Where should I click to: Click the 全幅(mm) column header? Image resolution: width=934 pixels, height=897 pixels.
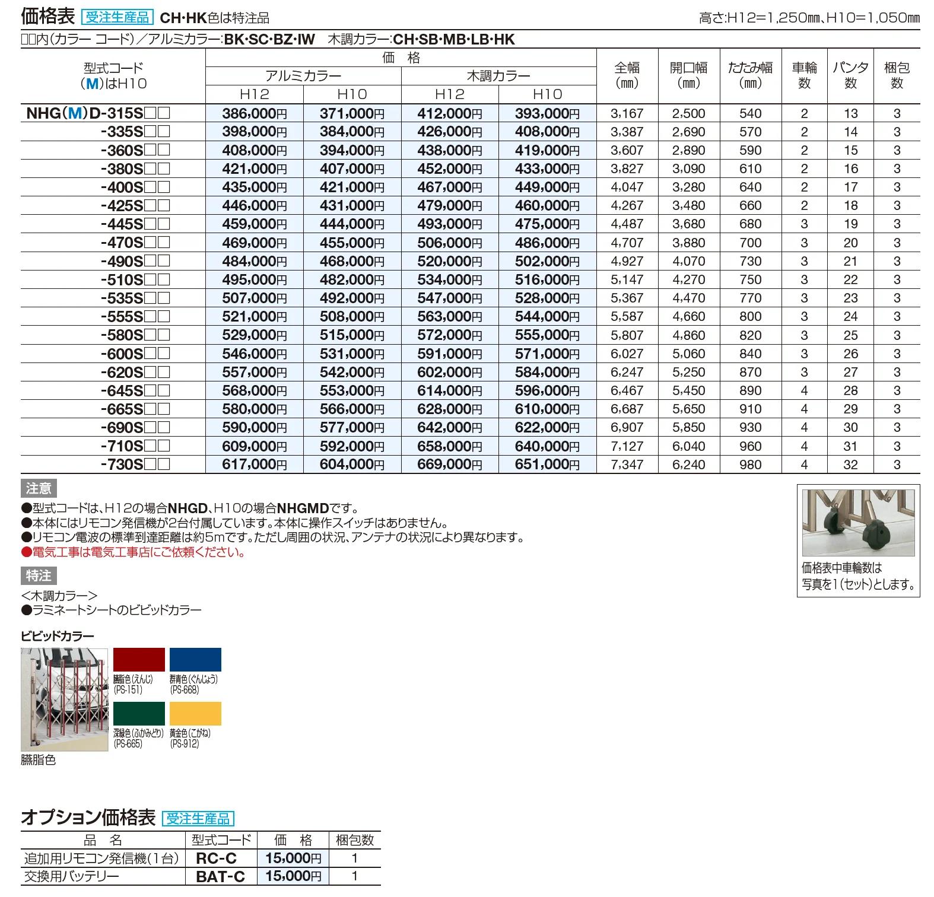pyautogui.click(x=627, y=76)
